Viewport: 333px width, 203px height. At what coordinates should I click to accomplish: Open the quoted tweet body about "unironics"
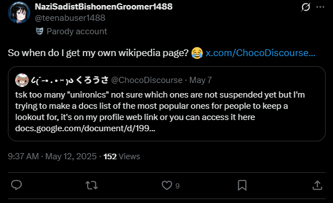[x=160, y=112]
